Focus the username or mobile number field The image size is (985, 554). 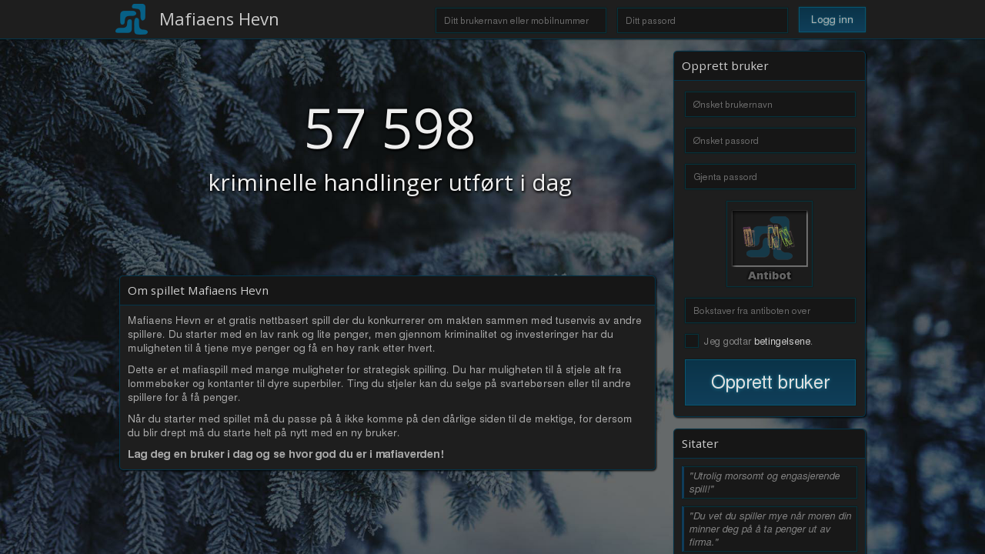tap(521, 21)
